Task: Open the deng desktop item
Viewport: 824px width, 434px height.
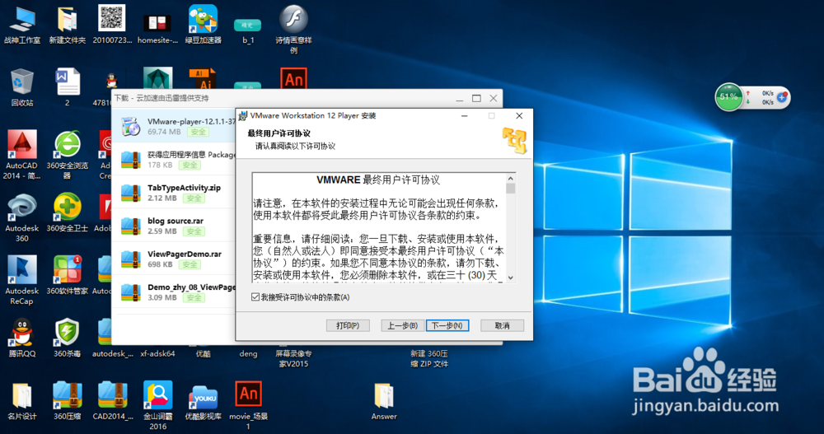Action: click(x=248, y=353)
